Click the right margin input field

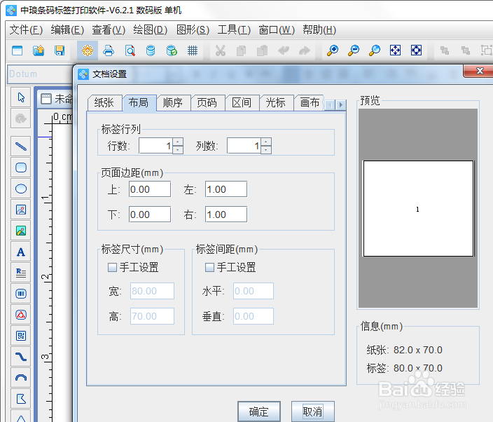coord(226,215)
